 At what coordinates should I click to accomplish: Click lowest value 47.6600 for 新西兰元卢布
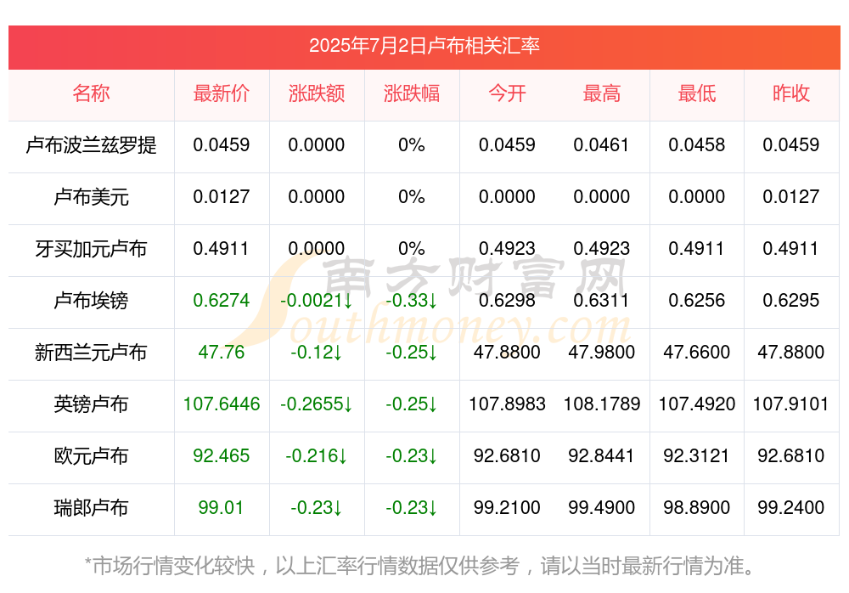697,353
